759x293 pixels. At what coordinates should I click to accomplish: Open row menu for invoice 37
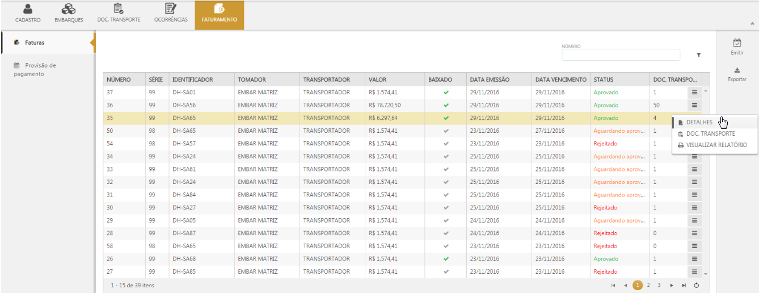(x=694, y=92)
